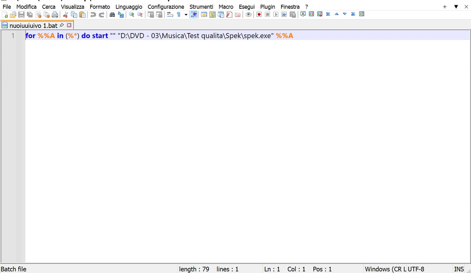
Task: Click Batch file label in status bar
Action: (x=14, y=269)
